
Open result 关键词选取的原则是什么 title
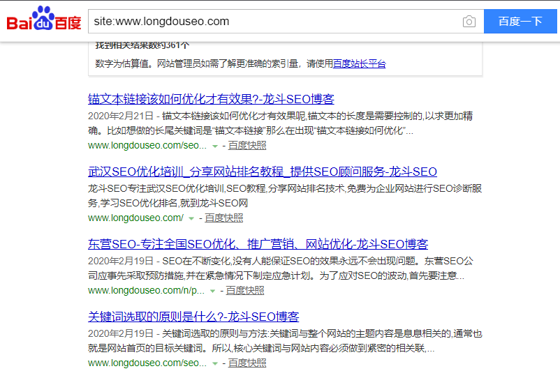pos(193,317)
